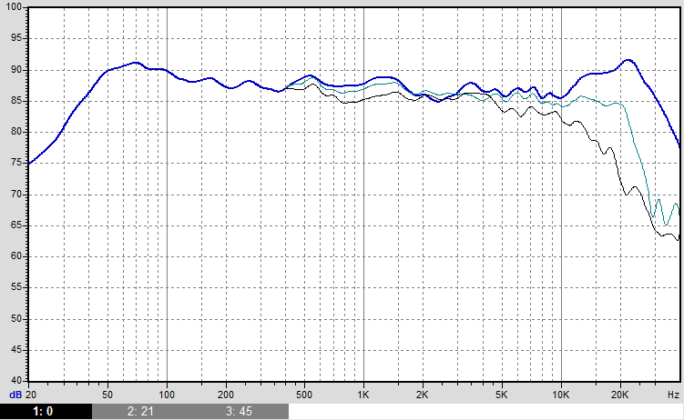Click the "65" dB level label
The height and width of the screenshot is (420, 684).
15,225
